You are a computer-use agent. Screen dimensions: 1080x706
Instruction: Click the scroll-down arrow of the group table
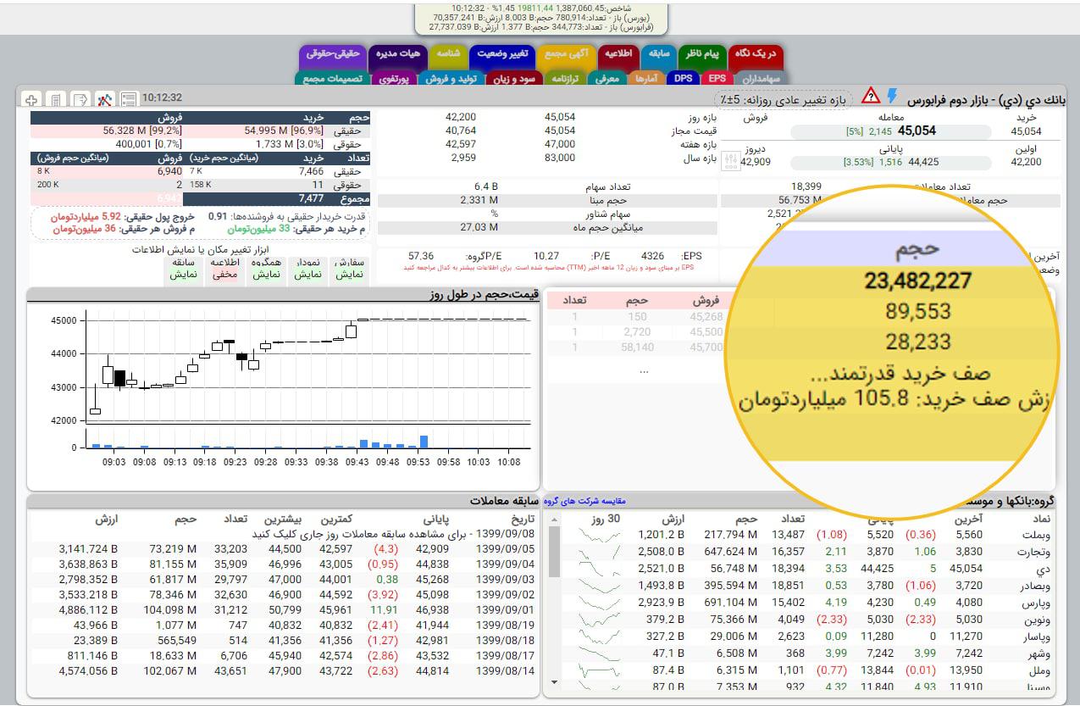coord(554,682)
